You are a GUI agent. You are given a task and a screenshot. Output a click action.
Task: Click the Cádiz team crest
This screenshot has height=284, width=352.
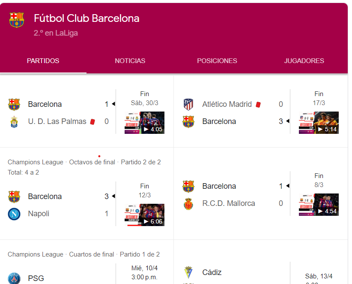[188, 272]
